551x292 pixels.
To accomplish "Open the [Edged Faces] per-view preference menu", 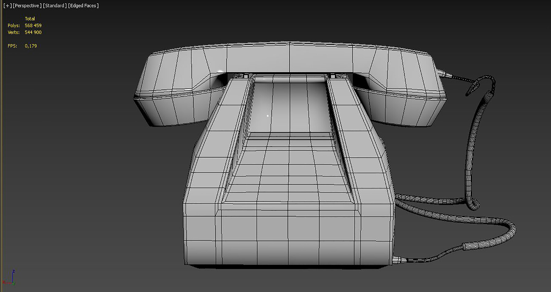I will click(83, 5).
